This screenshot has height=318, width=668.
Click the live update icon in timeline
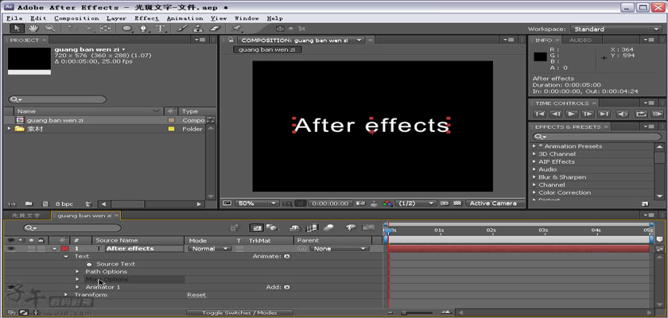(x=255, y=227)
